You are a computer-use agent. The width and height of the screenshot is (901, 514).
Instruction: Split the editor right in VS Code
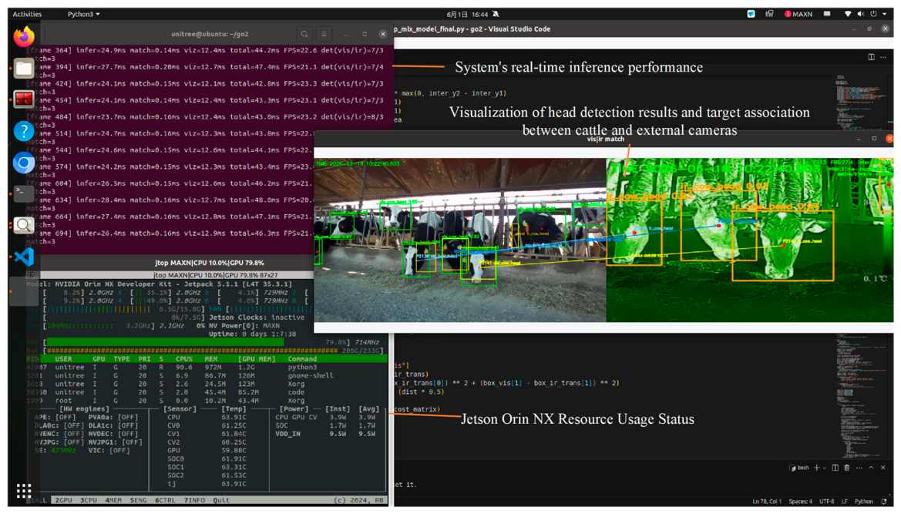click(871, 57)
